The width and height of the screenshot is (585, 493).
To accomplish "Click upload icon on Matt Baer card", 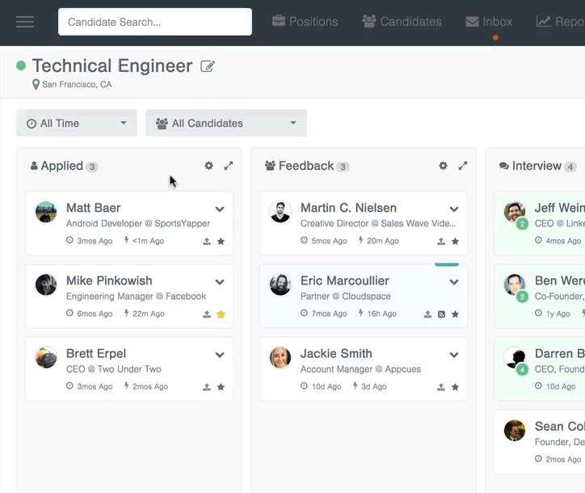I will pos(207,241).
